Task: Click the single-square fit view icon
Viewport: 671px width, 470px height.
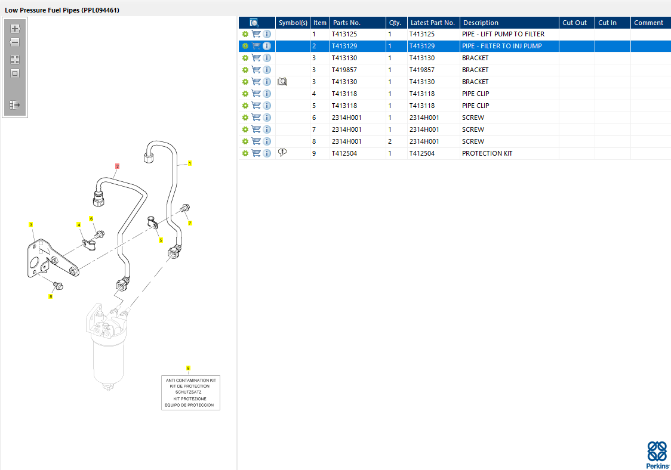Action: click(x=15, y=73)
